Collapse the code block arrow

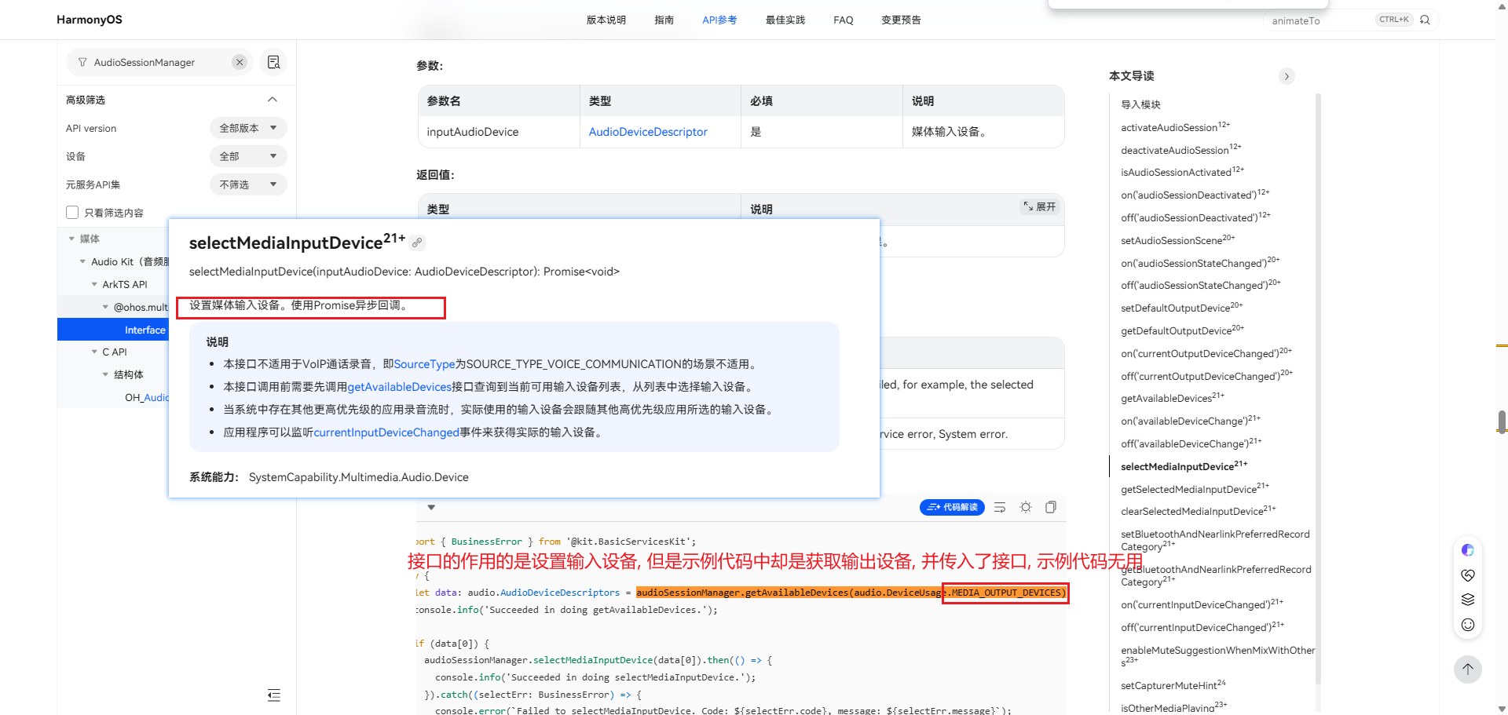[431, 508]
